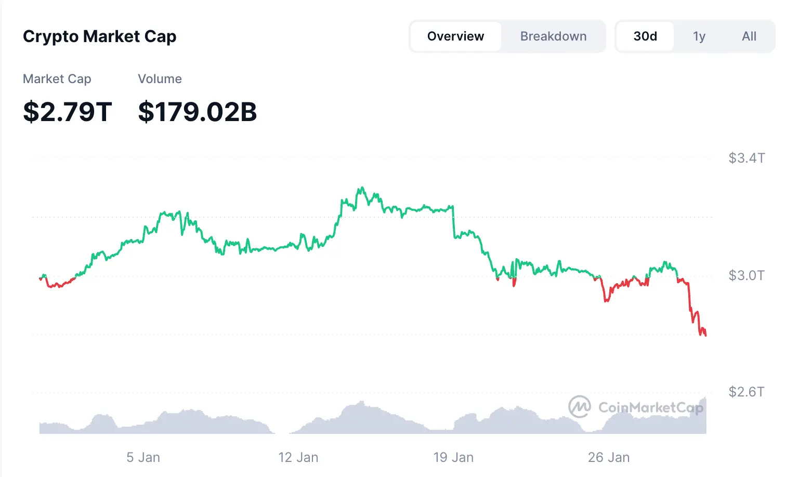Click the 12 Jan date marker
This screenshot has height=477, width=785.
coord(298,458)
